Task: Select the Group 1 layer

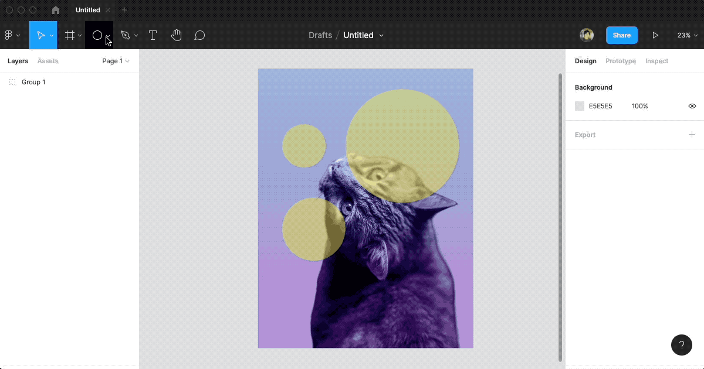Action: tap(33, 82)
